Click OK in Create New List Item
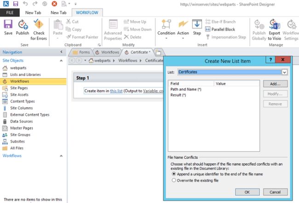 point(247,192)
